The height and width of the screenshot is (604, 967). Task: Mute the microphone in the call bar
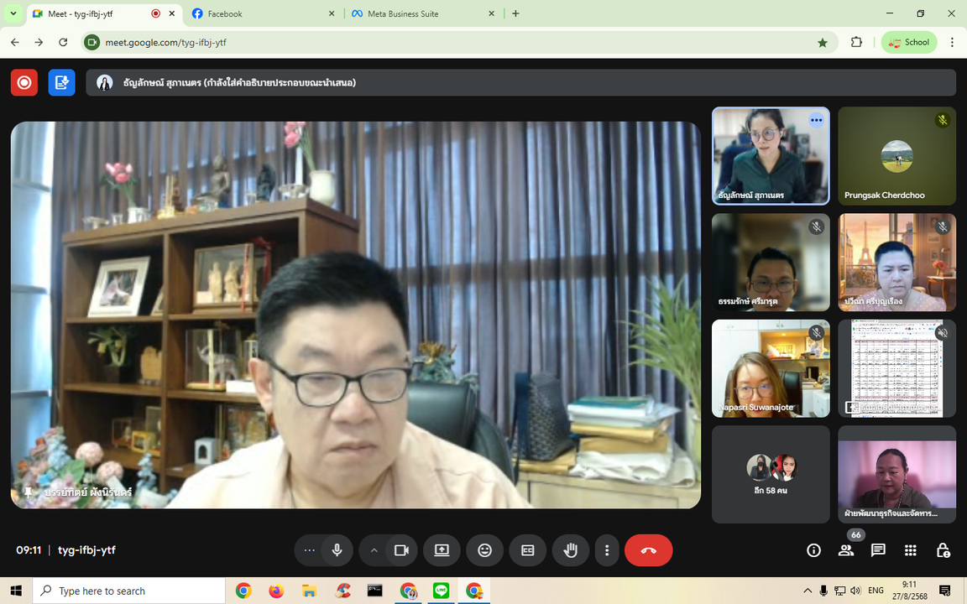[x=337, y=550]
